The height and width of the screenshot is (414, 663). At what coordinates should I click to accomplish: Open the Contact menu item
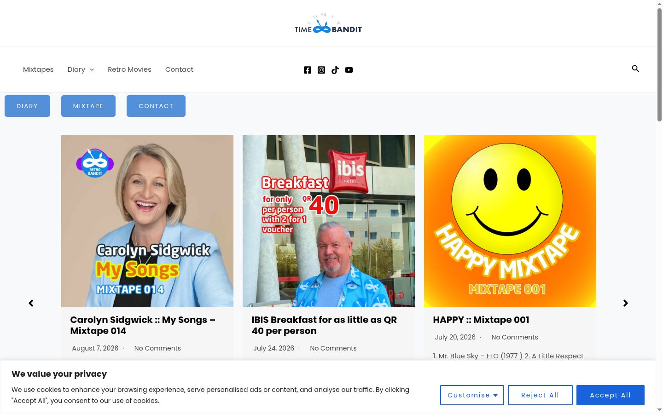pos(179,69)
